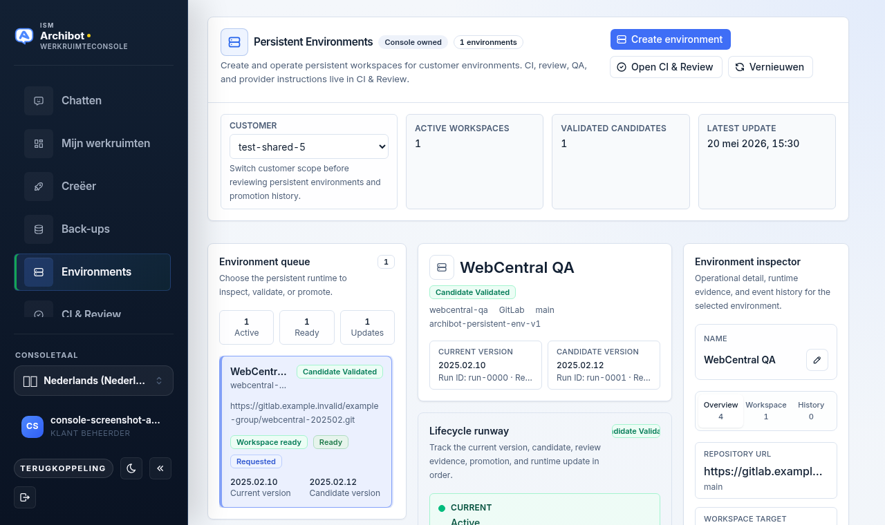Click the Repository URL value in inspector
885x525 pixels.
coord(763,471)
